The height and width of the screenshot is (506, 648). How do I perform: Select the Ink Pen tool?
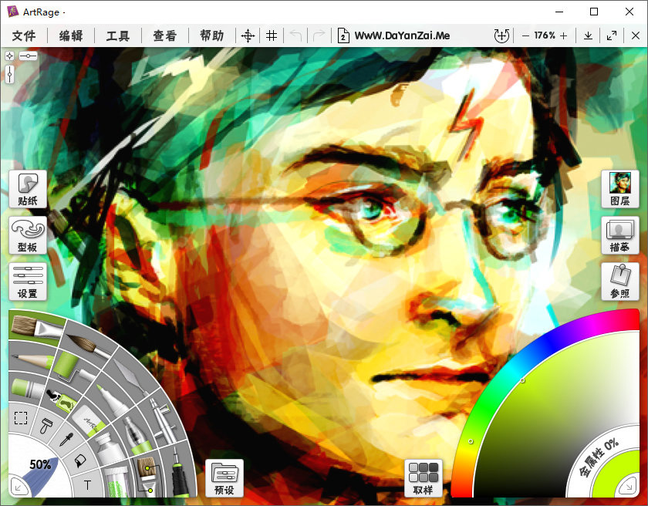pos(181,473)
